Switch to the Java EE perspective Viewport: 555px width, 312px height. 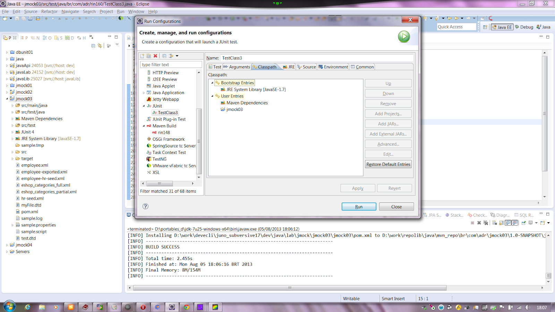(502, 27)
